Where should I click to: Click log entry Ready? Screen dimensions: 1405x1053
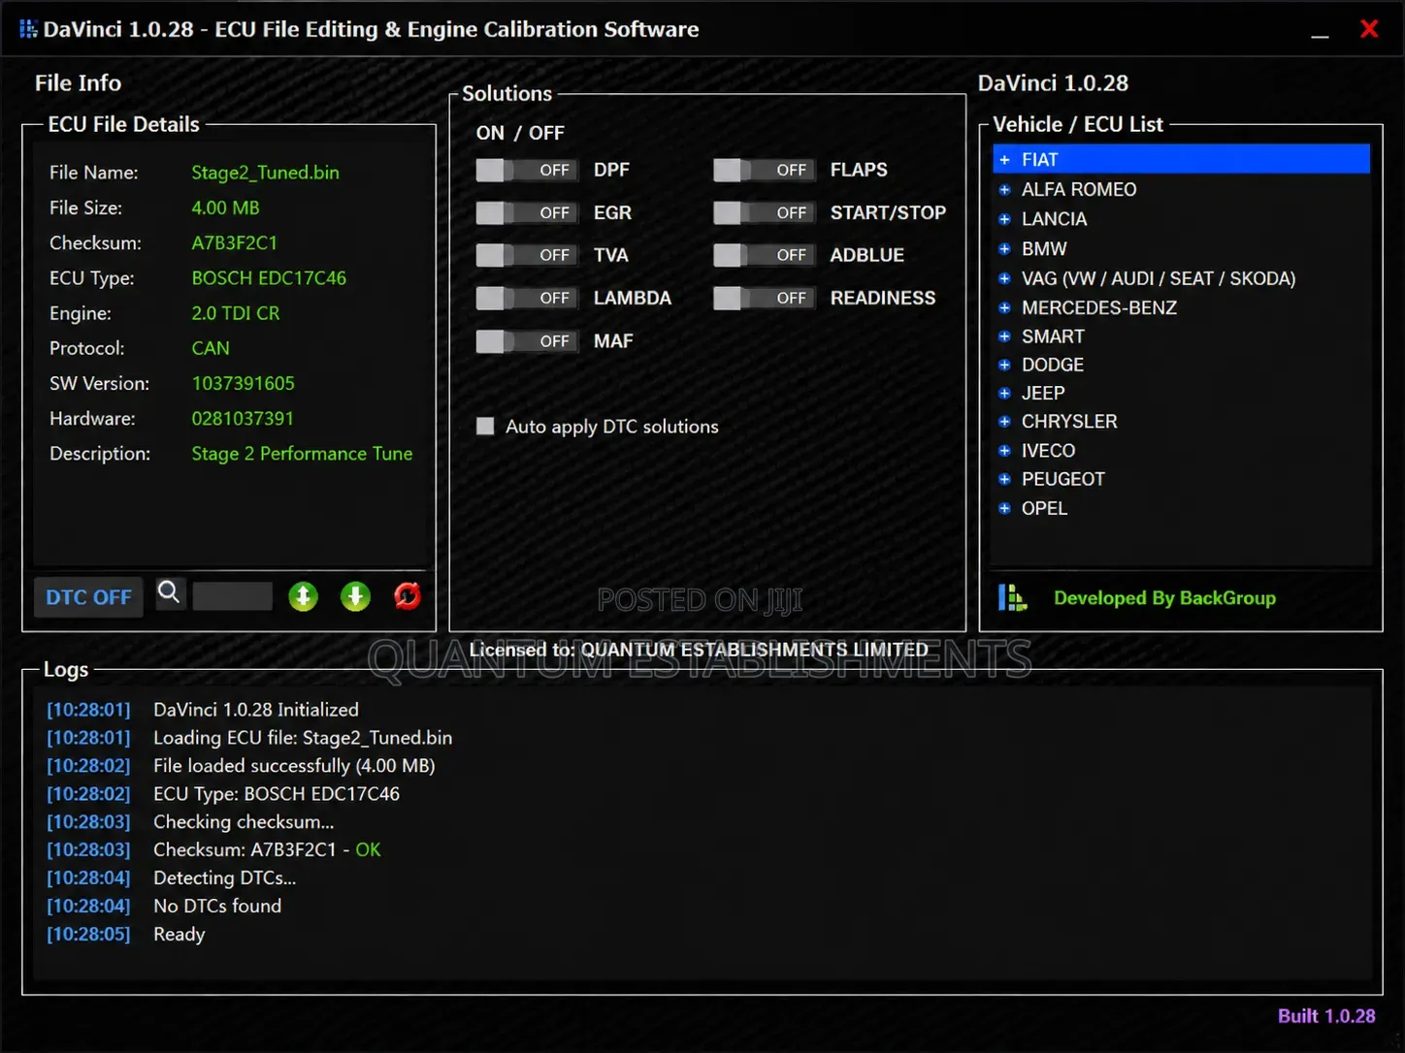click(x=180, y=935)
